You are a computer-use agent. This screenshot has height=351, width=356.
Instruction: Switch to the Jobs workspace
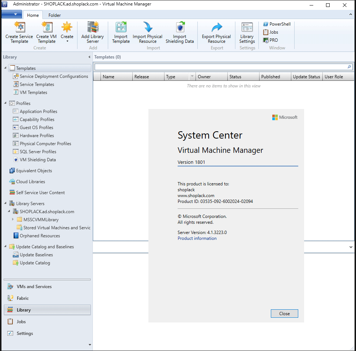tap(47, 322)
